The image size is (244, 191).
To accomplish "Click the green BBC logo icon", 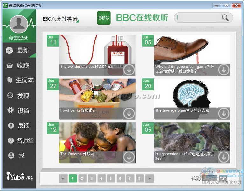I will pyautogui.click(x=104, y=18).
